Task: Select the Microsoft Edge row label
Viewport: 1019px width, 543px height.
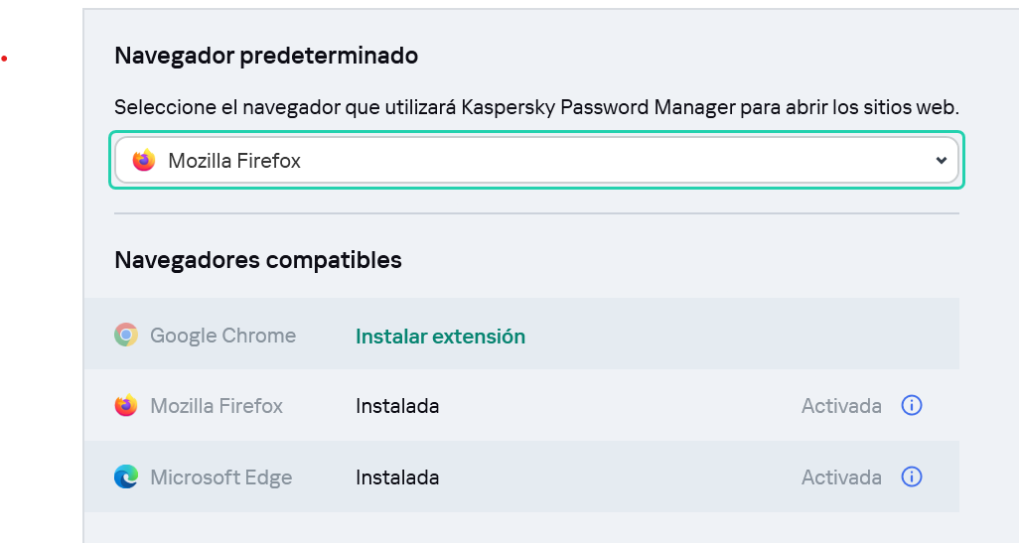Action: tap(220, 477)
